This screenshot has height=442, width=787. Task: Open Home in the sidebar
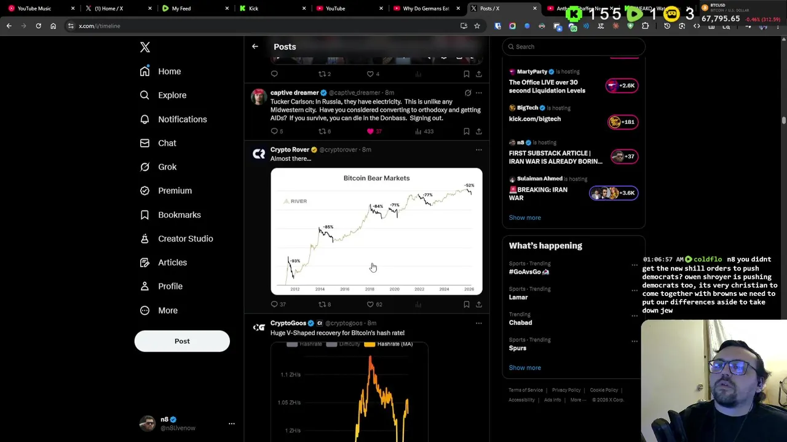(160, 71)
